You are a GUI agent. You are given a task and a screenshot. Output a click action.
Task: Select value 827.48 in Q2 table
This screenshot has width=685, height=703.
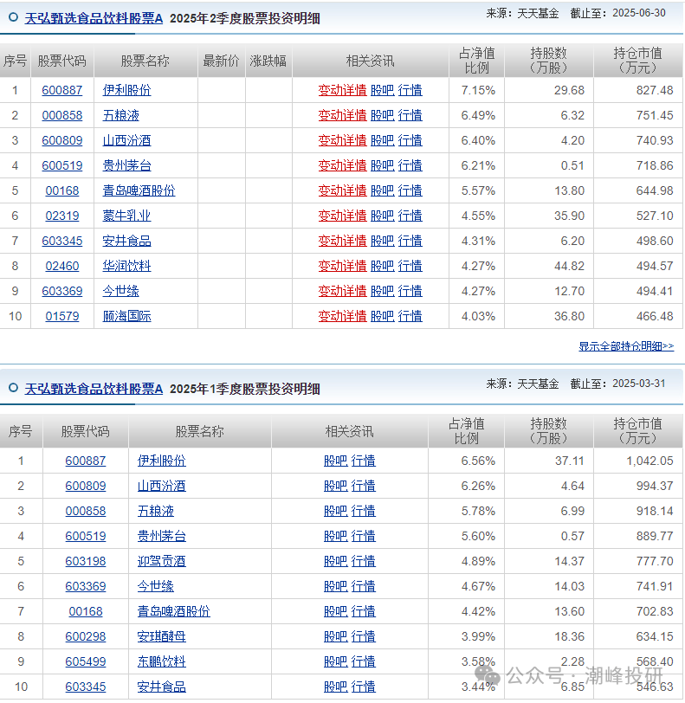click(x=655, y=90)
